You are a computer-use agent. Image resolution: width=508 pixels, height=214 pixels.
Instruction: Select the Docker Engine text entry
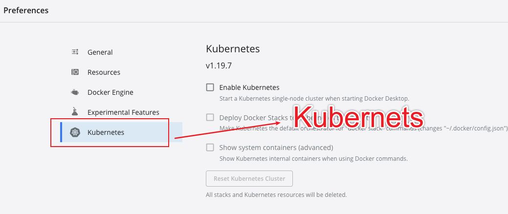pos(110,92)
